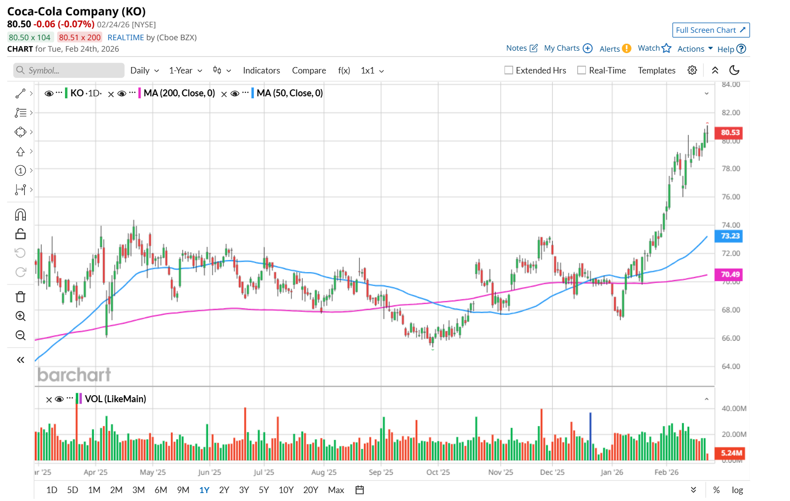Image resolution: width=790 pixels, height=501 pixels.
Task: Hide the MA 50 line with eye icon
Action: 235,93
